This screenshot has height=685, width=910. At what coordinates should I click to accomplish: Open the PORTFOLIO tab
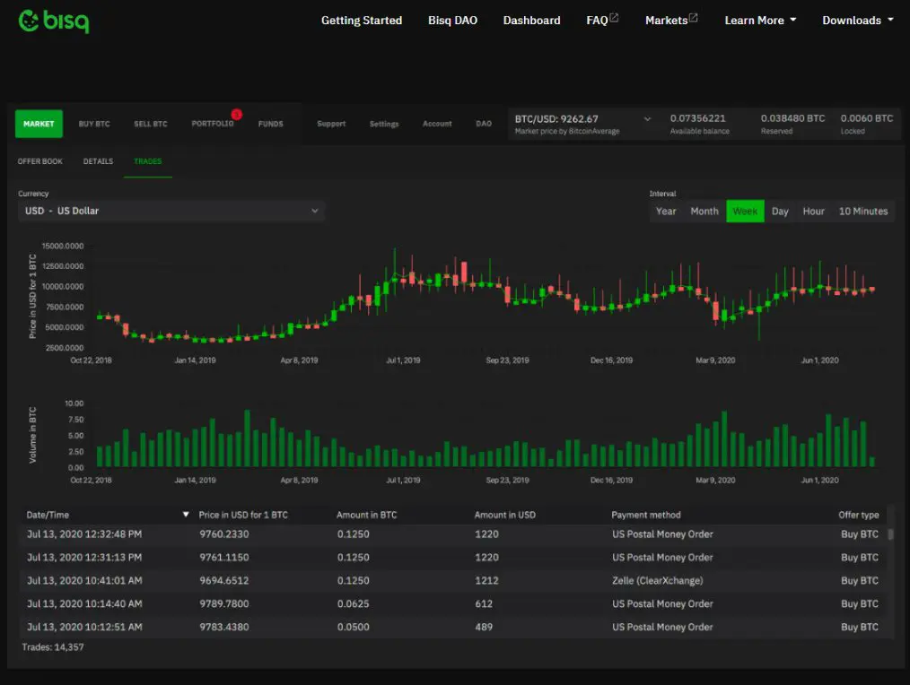[x=213, y=124]
